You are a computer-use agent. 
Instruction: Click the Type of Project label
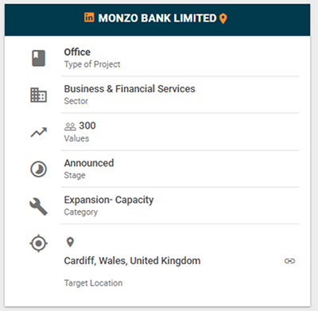pos(92,64)
